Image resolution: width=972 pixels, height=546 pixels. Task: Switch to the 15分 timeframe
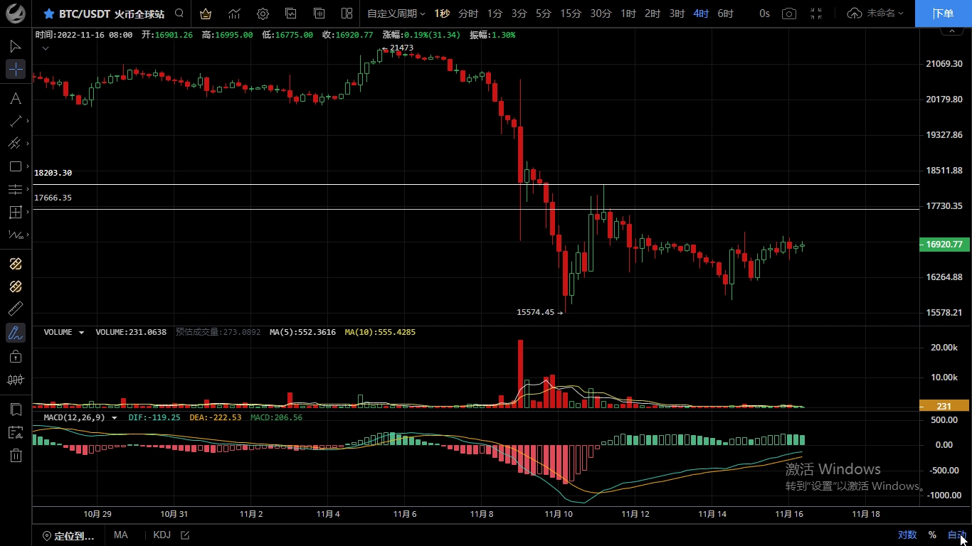pos(571,14)
